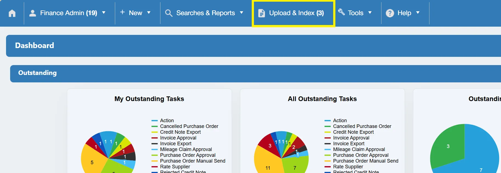Toggle Rate Supplier legend in My Outstanding Tasks
The image size is (501, 173).
click(171, 167)
